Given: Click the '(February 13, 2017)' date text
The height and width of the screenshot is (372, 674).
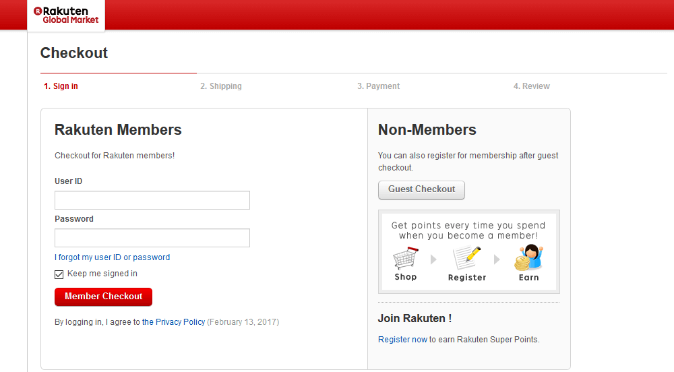Looking at the screenshot, I should pos(243,321).
